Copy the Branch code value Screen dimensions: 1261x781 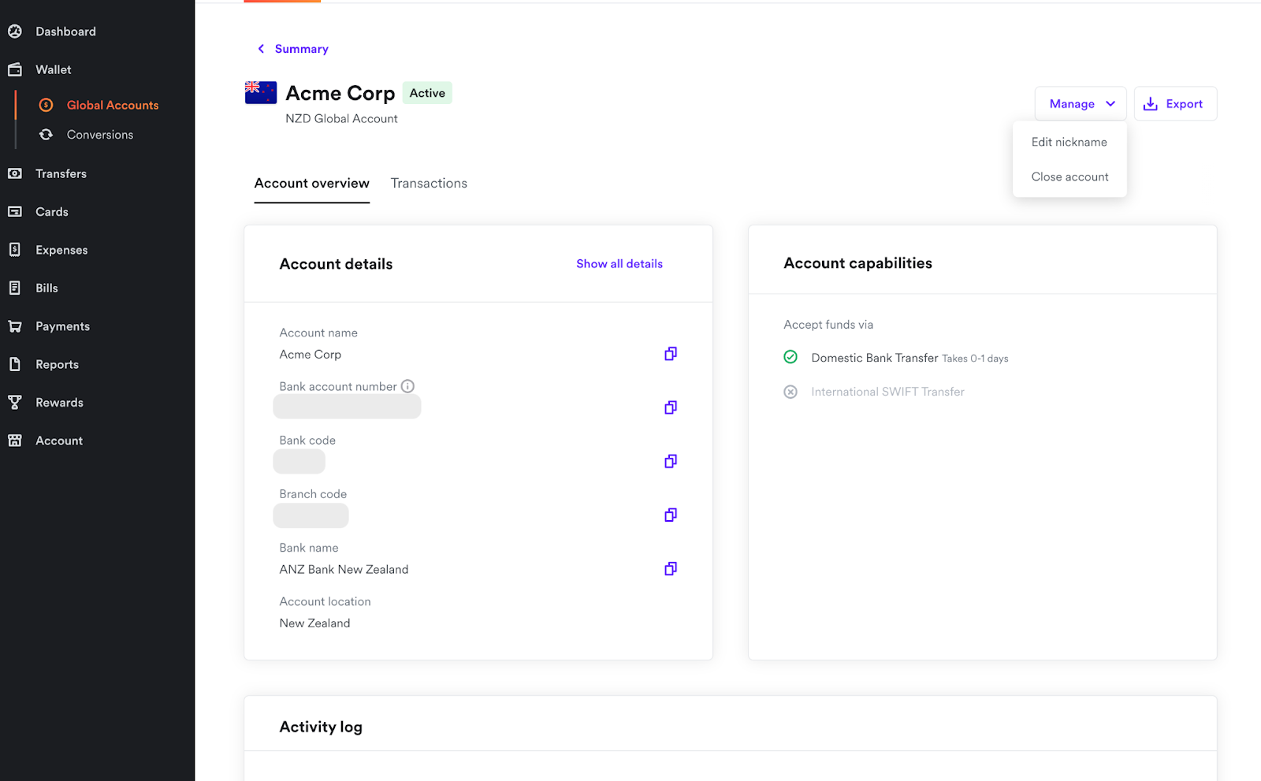670,515
